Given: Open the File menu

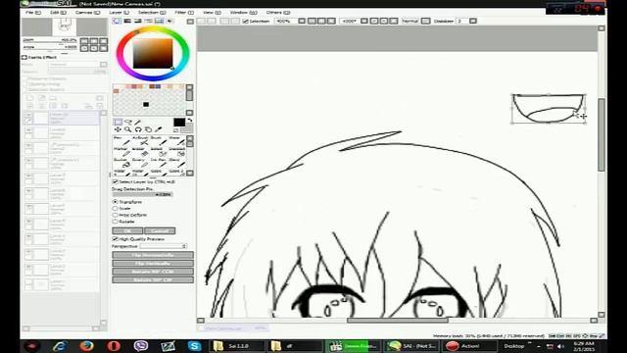Looking at the screenshot, I should click(32, 13).
